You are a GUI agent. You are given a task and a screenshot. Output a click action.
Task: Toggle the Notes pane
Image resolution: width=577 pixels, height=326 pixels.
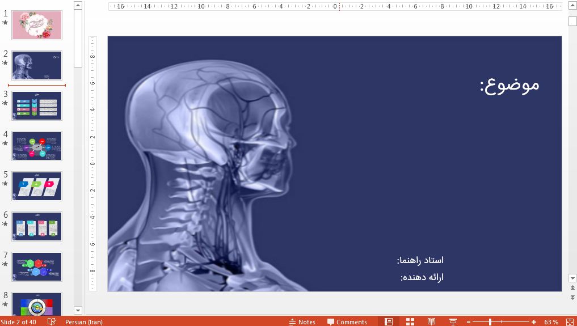302,321
